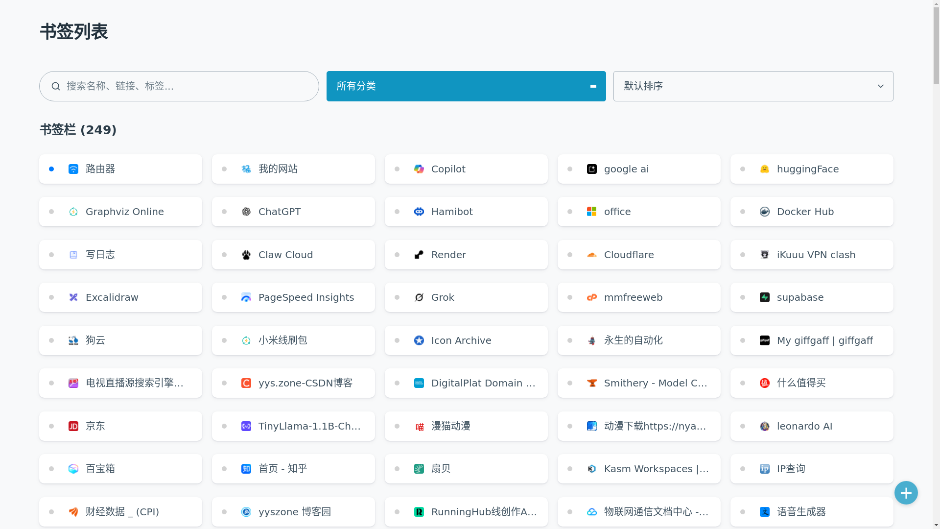Click the bookmark search input field
940x529 pixels.
click(179, 86)
